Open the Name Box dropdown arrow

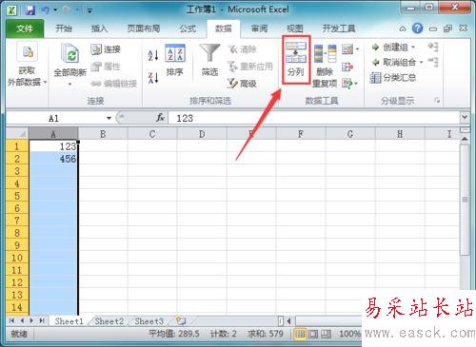click(x=109, y=119)
